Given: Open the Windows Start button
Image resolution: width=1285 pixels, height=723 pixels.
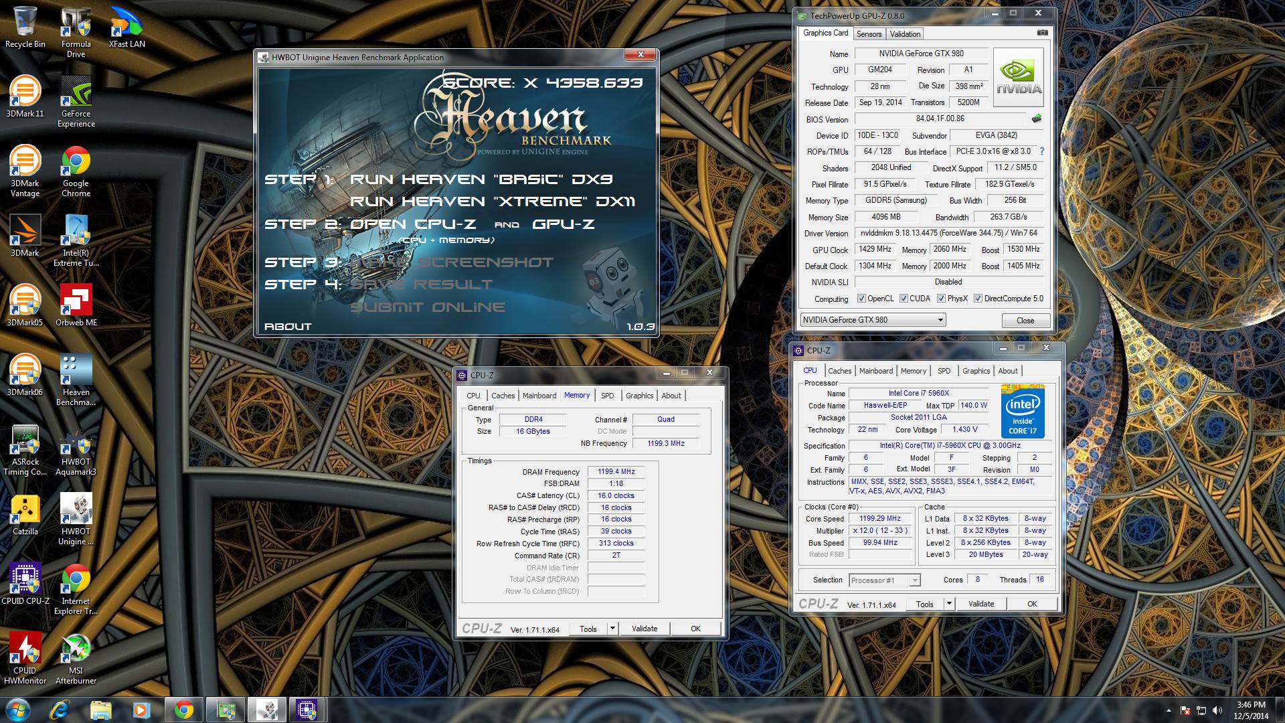Looking at the screenshot, I should pos(17,710).
